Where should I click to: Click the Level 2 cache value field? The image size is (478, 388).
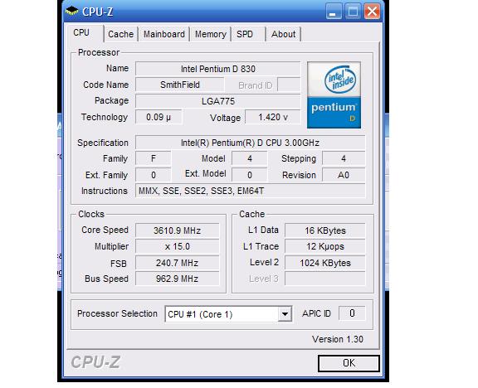pyautogui.click(x=325, y=263)
